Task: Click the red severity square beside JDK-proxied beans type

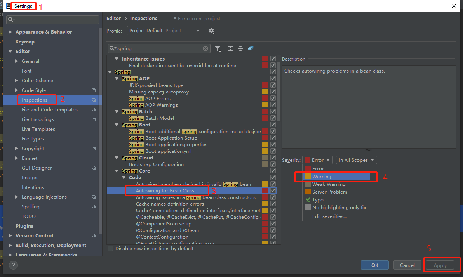Action: pos(265,85)
